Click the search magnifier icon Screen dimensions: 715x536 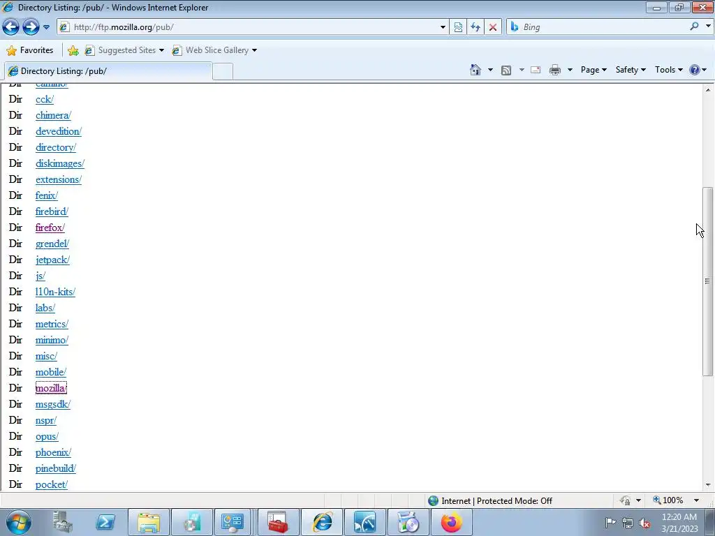coord(694,27)
